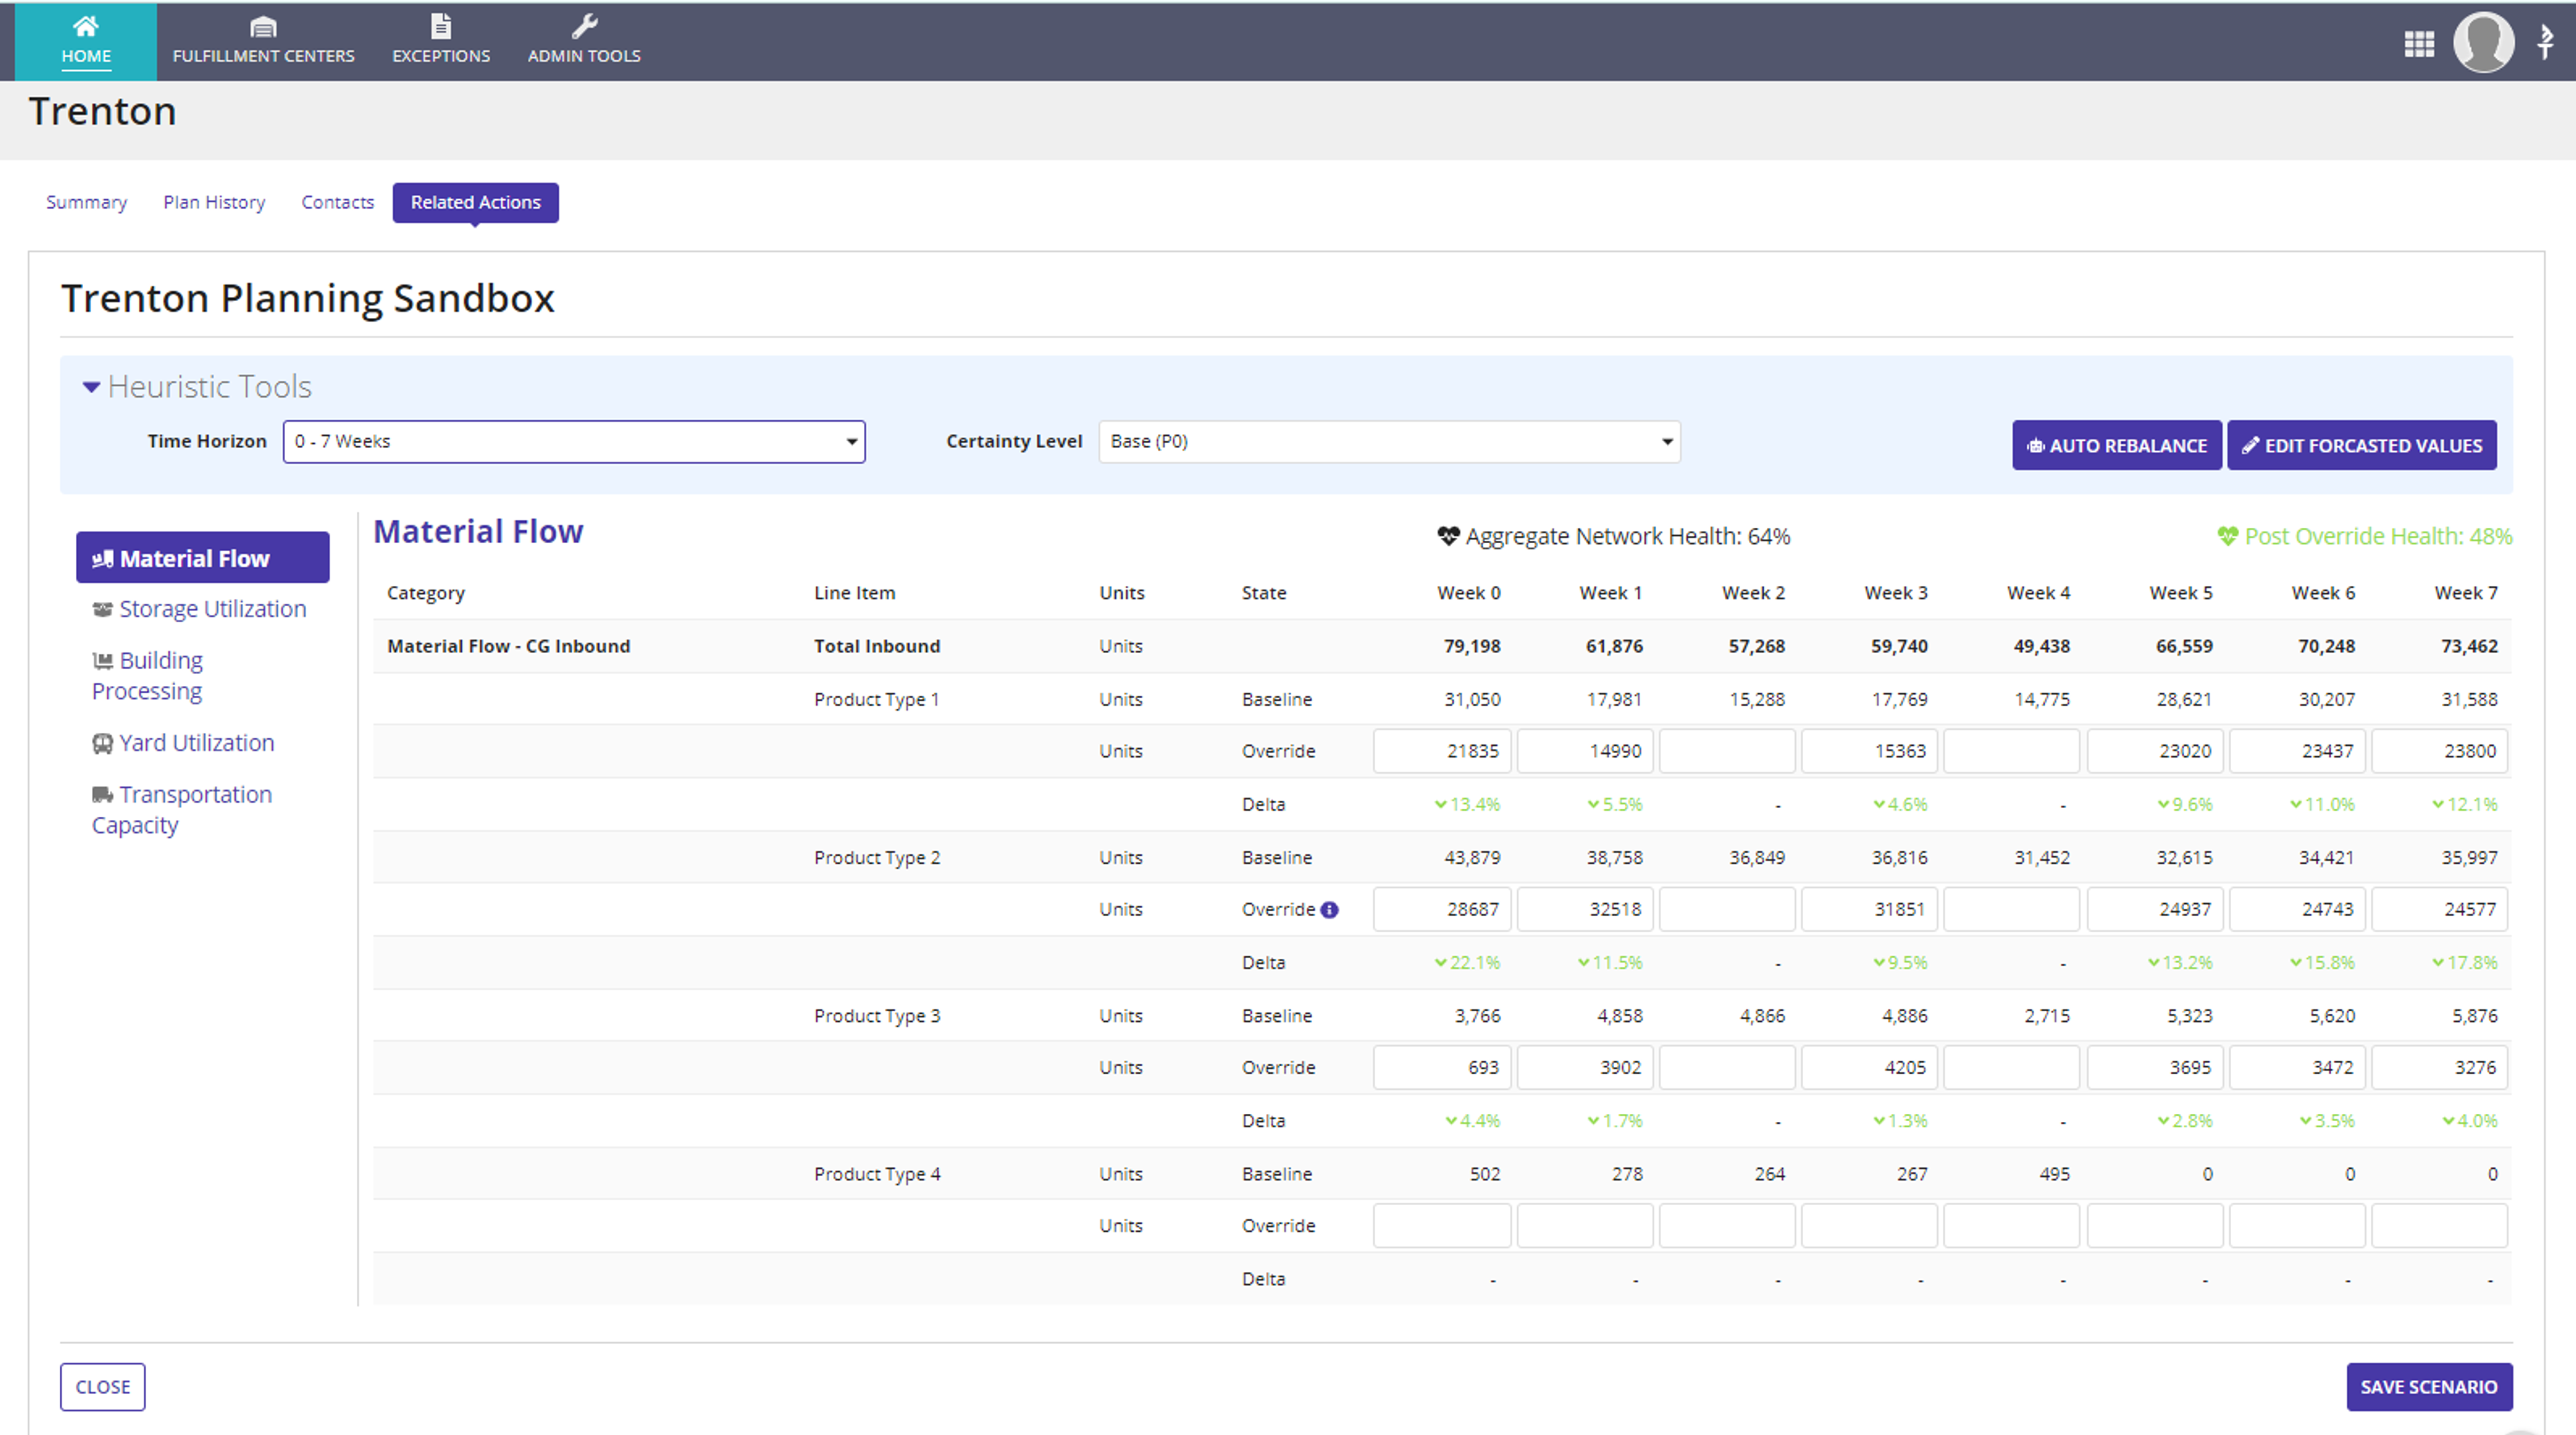Click the Edit Forcasted Values button
Screen dimensions: 2576x1435
pos(2361,446)
